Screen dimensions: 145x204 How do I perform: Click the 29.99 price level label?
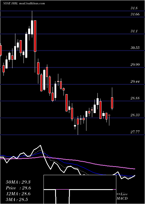tap(135, 64)
